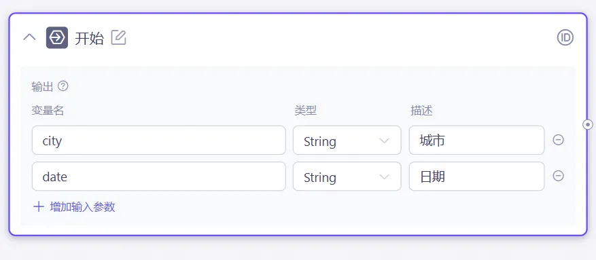Open the String type dropdown for date
The width and height of the screenshot is (596, 260).
tap(347, 177)
